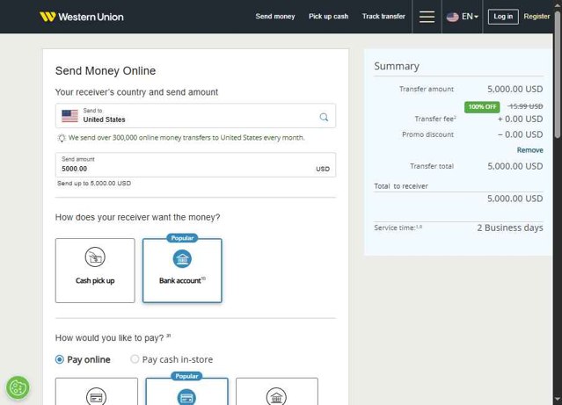Viewport: 562px width, 405px height.
Task: Click the lightbulb tip icon
Action: [x=62, y=138]
